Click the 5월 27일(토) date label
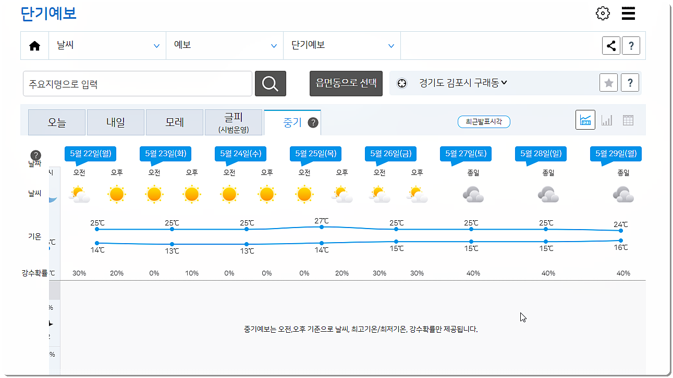The width and height of the screenshot is (673, 378). tap(466, 154)
